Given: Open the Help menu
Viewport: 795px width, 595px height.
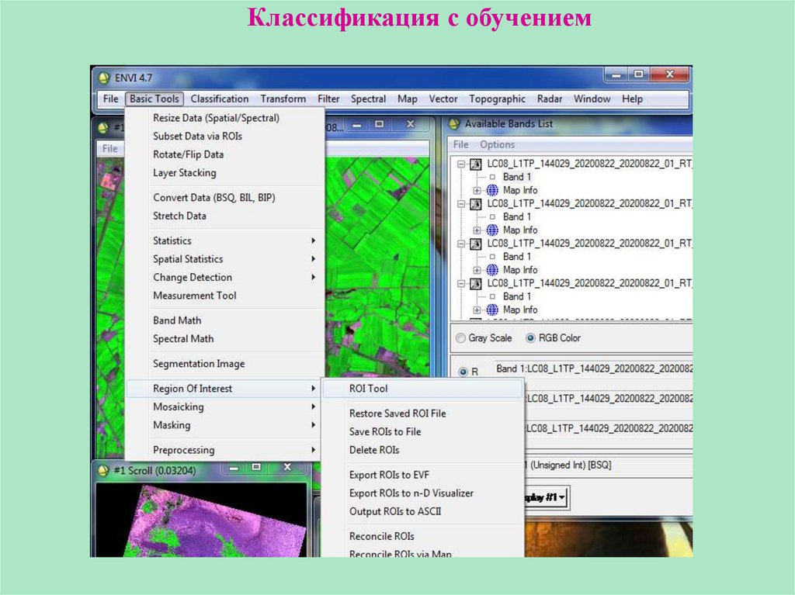Looking at the screenshot, I should (632, 99).
